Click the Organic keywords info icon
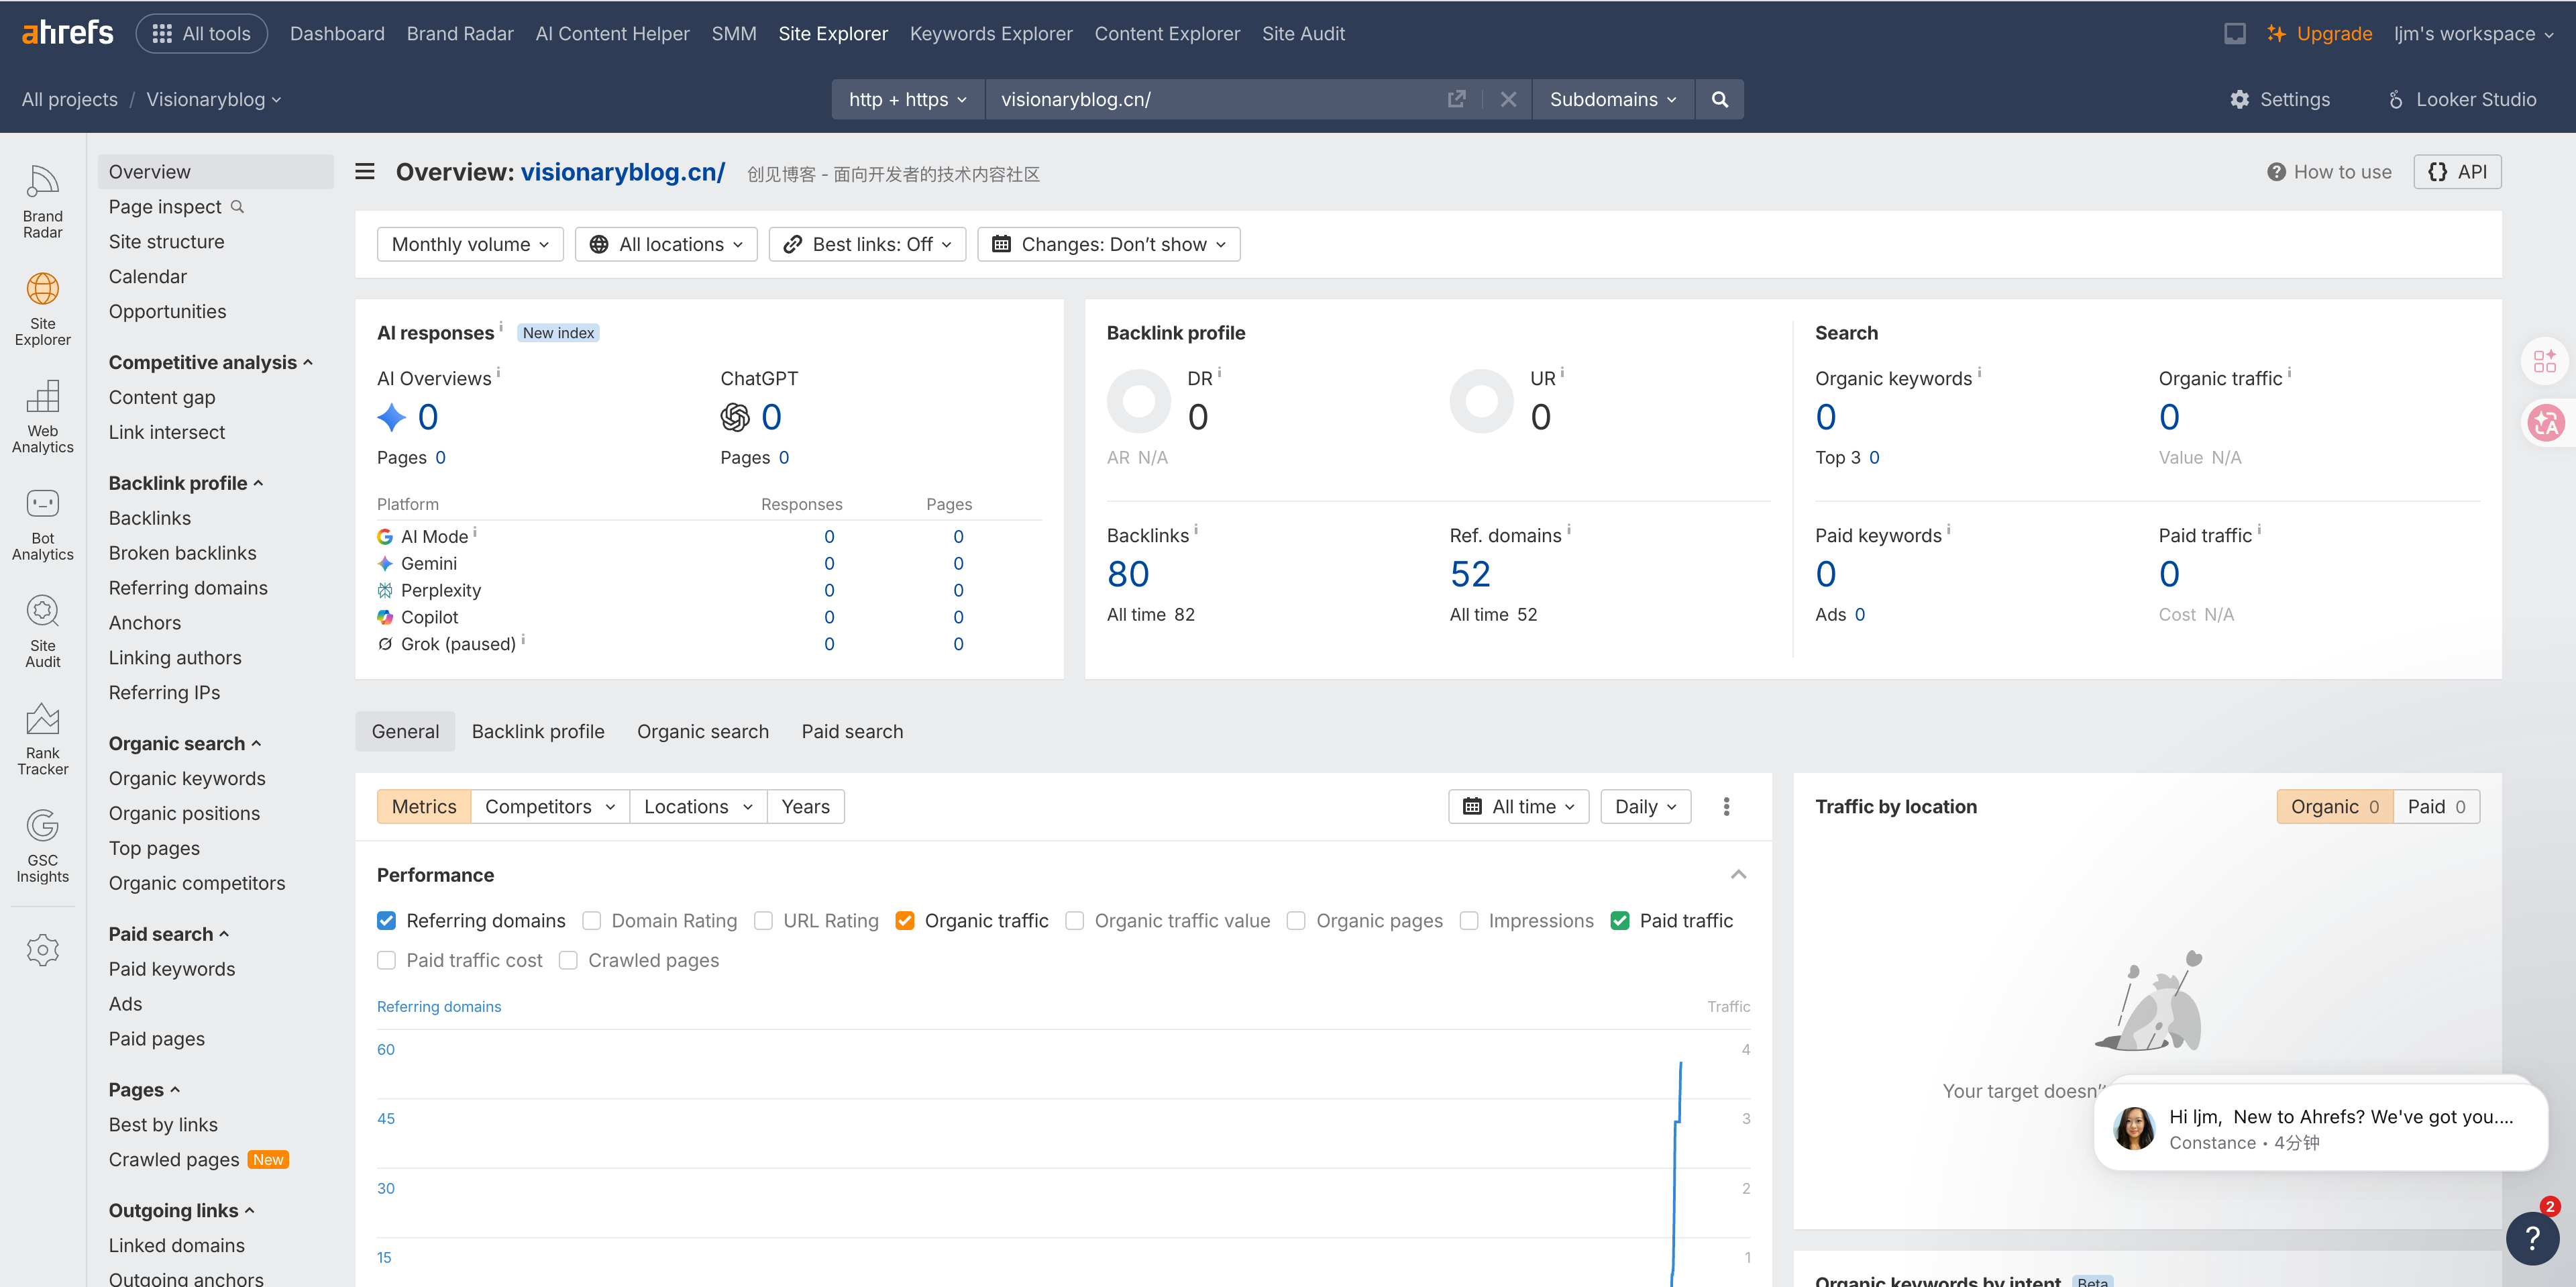2576x1287 pixels. tap(1979, 373)
